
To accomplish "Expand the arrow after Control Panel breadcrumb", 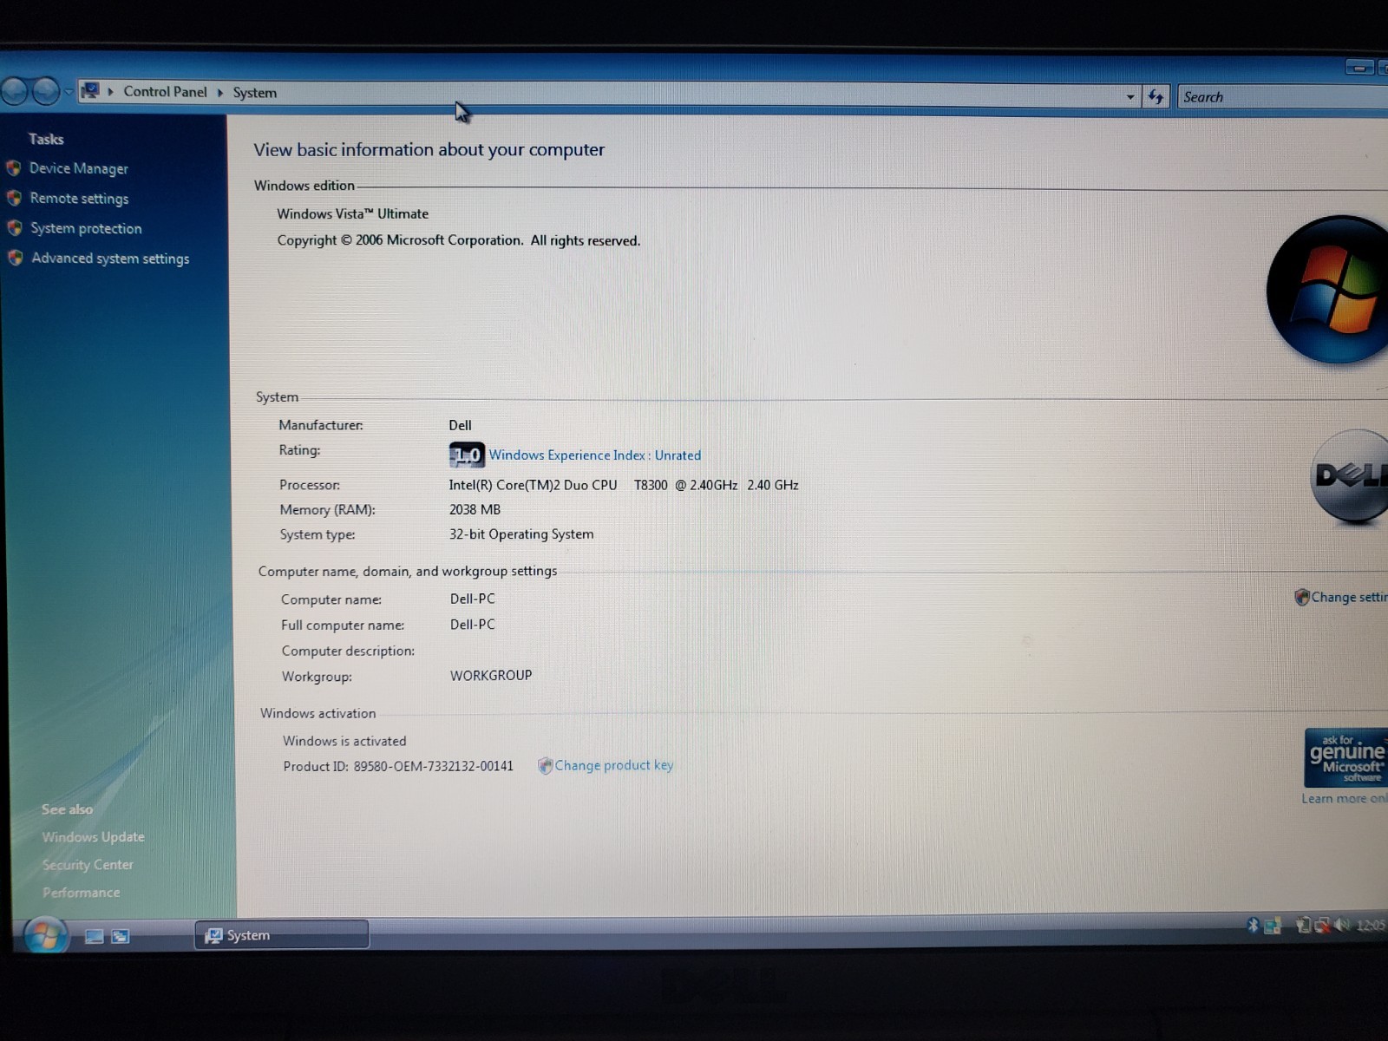I will pyautogui.click(x=220, y=92).
